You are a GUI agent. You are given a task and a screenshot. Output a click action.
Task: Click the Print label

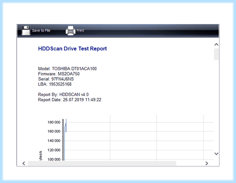click(x=80, y=30)
